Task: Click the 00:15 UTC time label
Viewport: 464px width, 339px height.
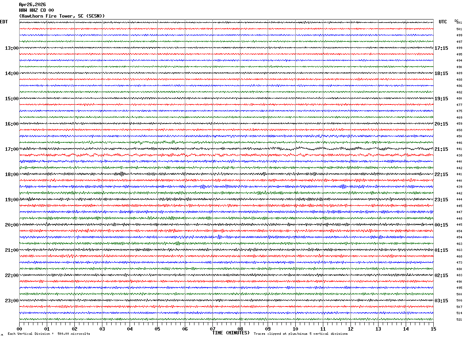Action: click(x=441, y=225)
